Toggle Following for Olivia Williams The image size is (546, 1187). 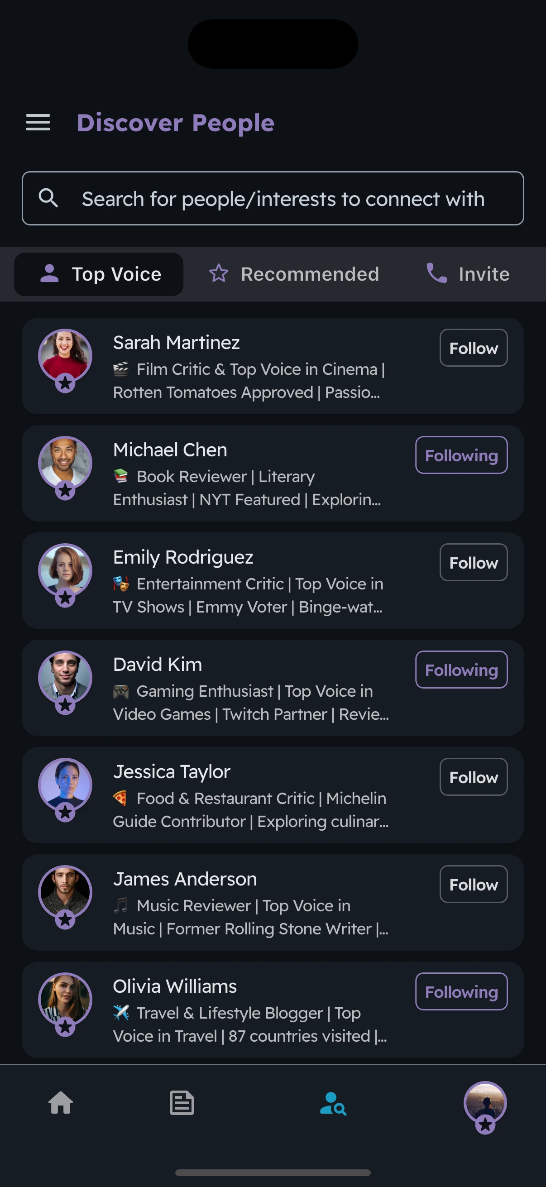(x=461, y=991)
